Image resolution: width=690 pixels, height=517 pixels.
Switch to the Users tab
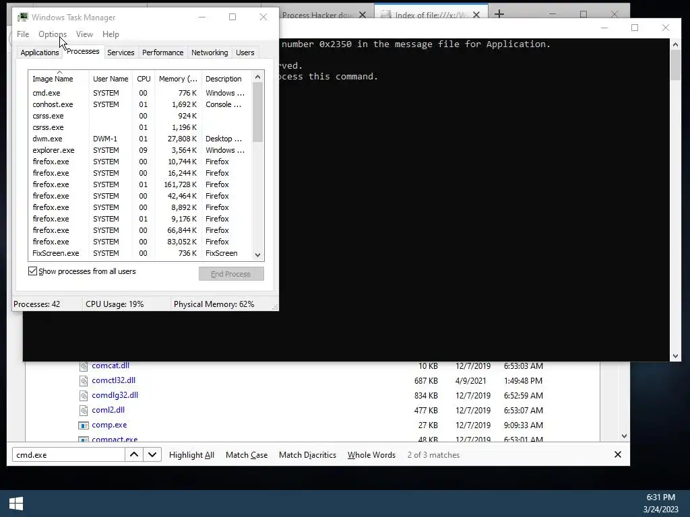(245, 53)
